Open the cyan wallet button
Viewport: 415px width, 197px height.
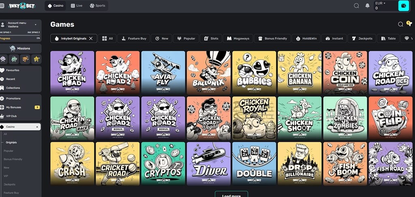(x=404, y=6)
